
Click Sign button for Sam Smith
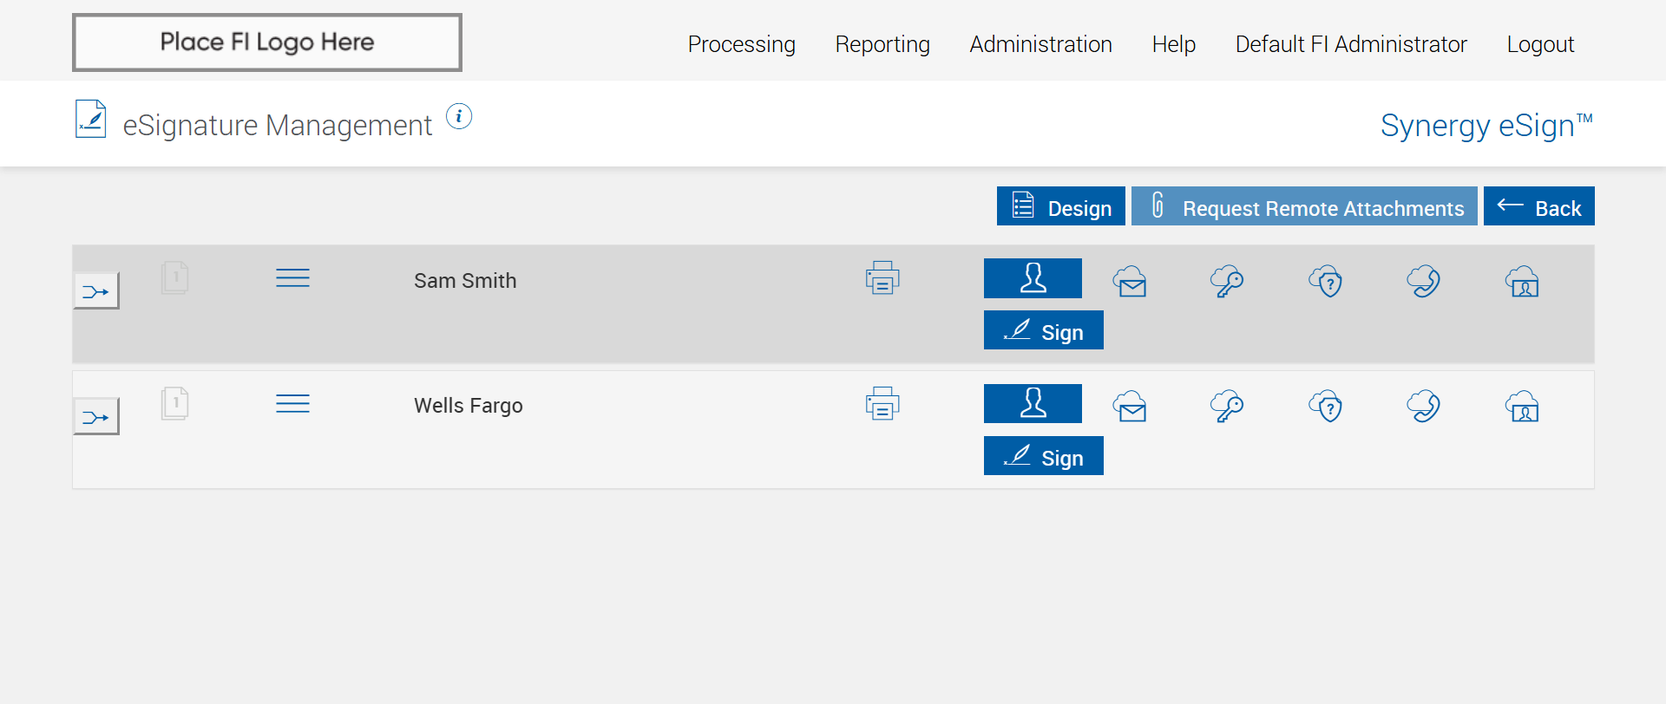point(1043,330)
